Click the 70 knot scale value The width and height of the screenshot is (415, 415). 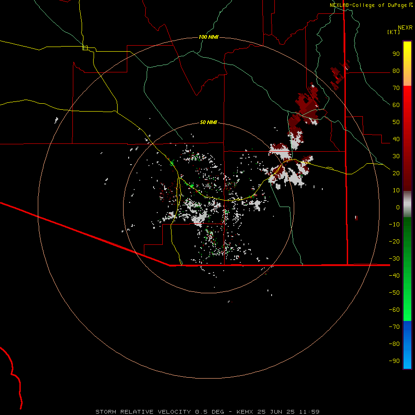point(396,88)
